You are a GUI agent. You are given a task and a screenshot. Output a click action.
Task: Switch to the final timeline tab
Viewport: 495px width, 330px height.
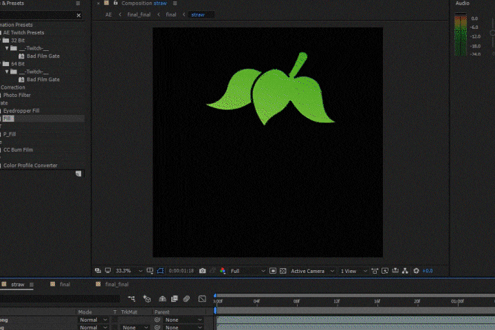(65, 284)
